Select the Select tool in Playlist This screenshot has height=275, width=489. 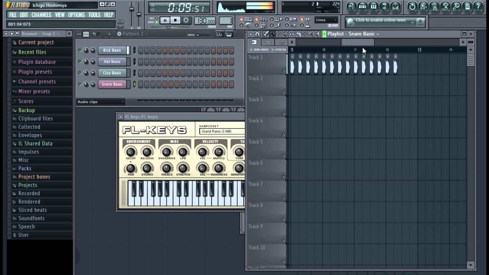[x=304, y=34]
